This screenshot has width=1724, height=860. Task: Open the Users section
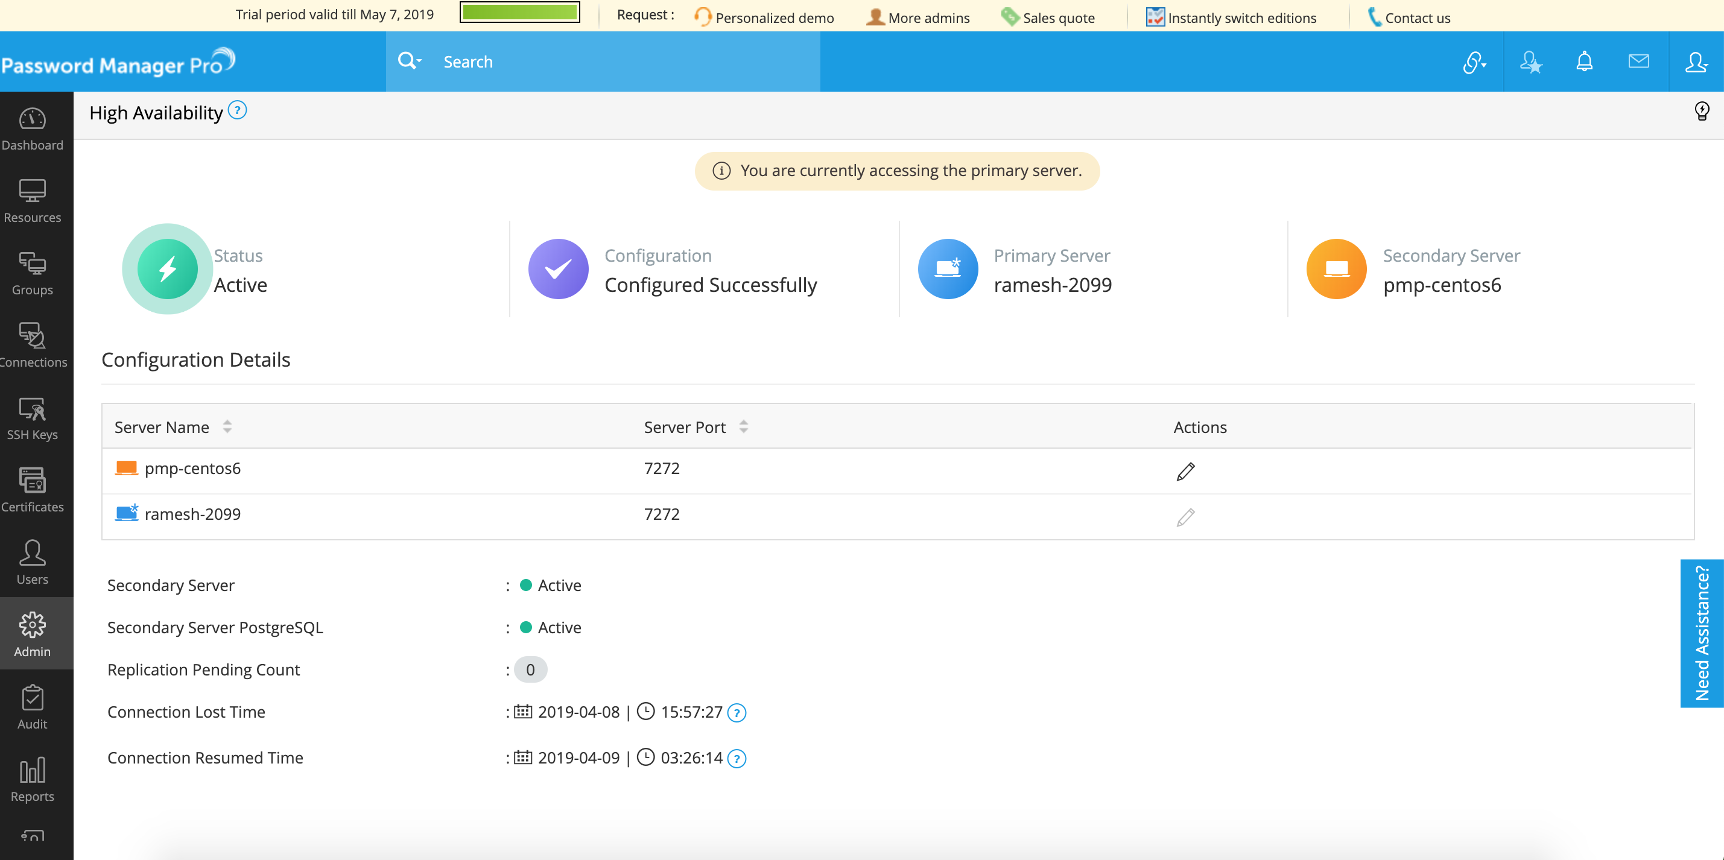[x=33, y=561]
